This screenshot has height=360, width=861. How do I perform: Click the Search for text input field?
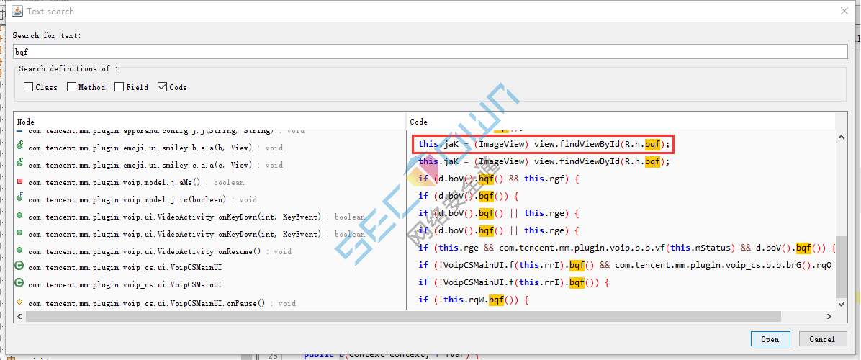click(x=430, y=52)
